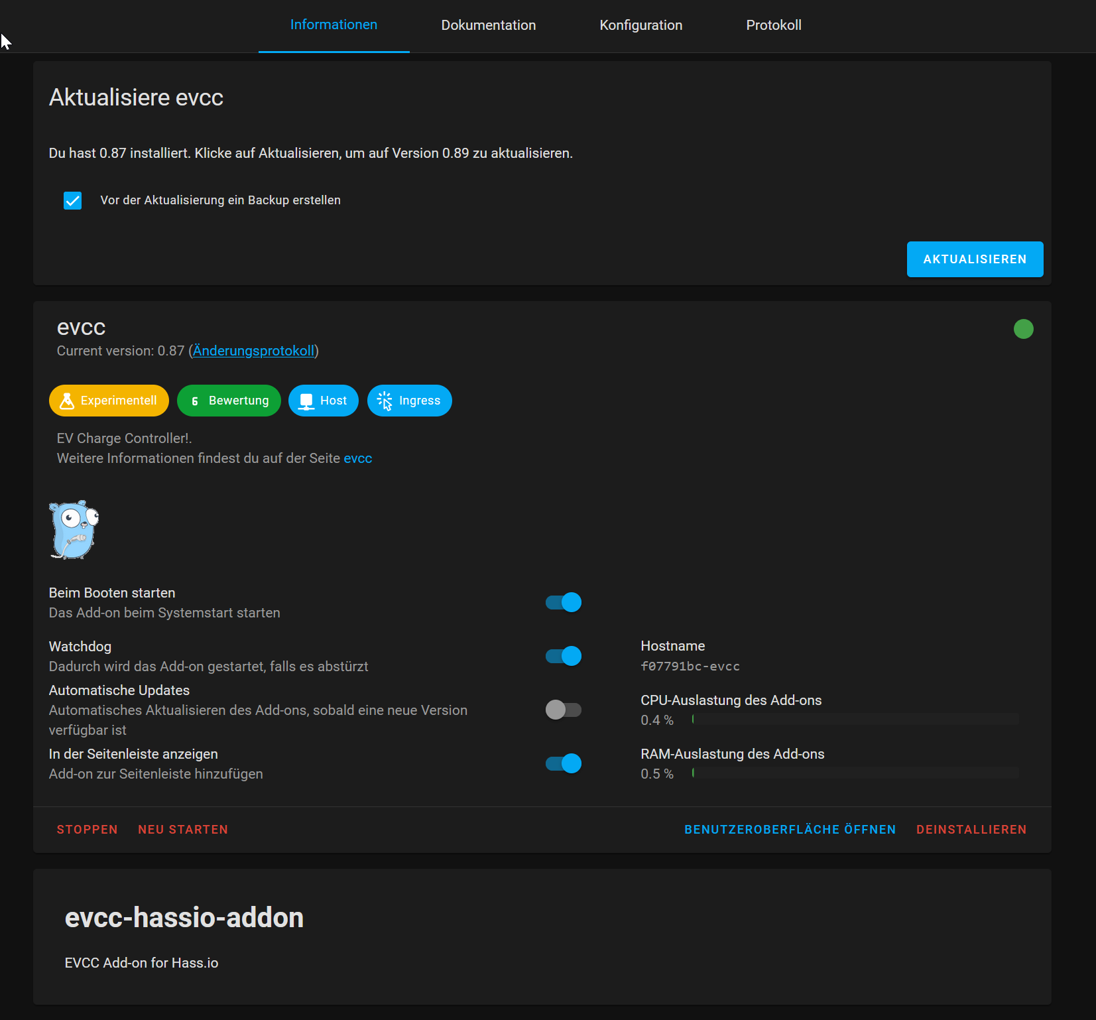The image size is (1096, 1020).
Task: Open the Konfiguration tab
Action: point(640,25)
